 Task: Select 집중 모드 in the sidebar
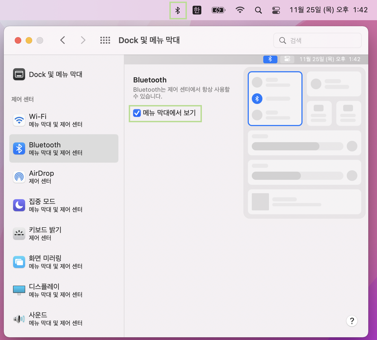(x=64, y=205)
